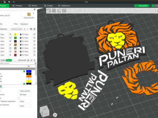Edit preset for filament 4 PLA Basic
This screenshot has width=158, height=118.
(x=34, y=38)
